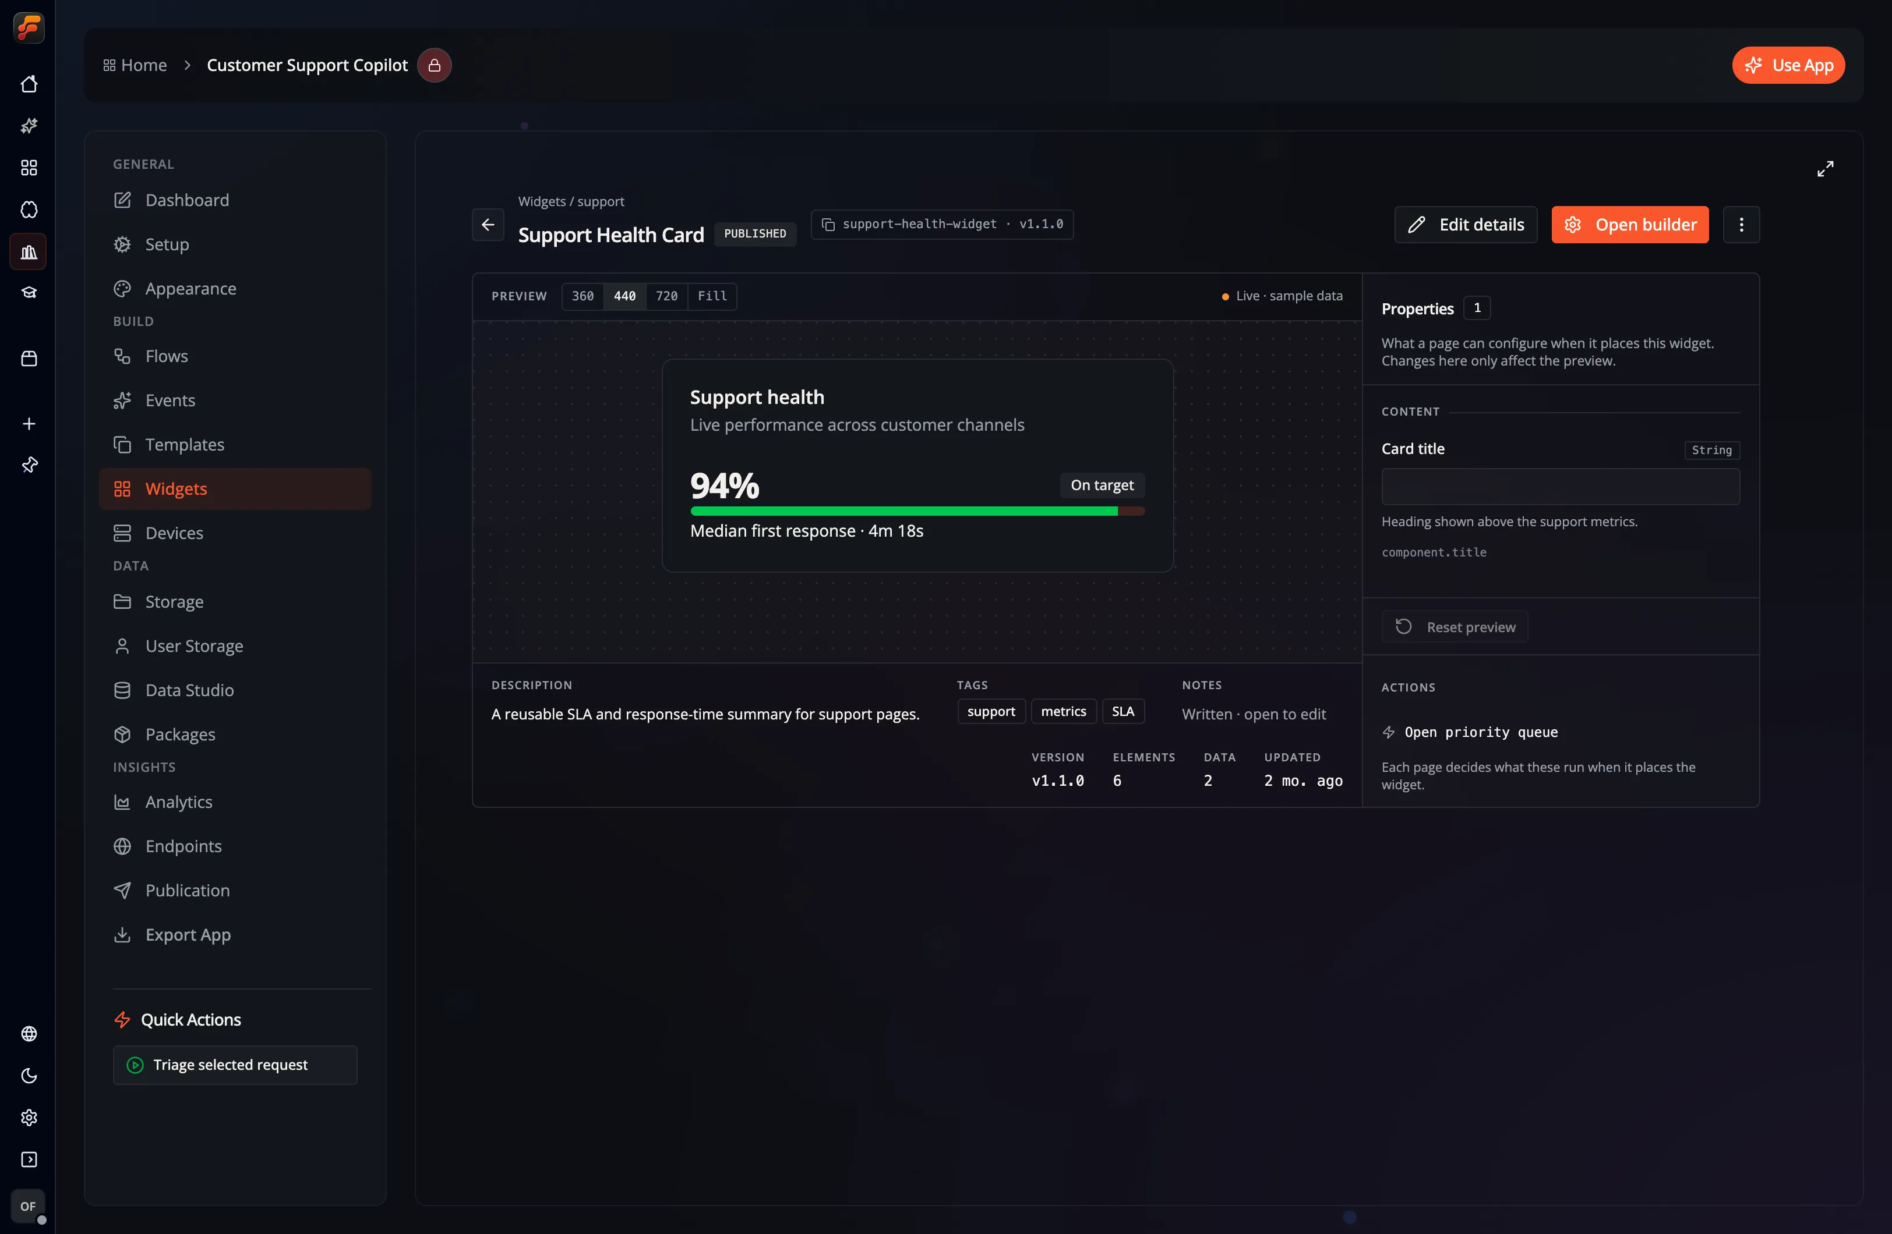1892x1234 pixels.
Task: Open Events in the sidebar
Action: (235, 400)
